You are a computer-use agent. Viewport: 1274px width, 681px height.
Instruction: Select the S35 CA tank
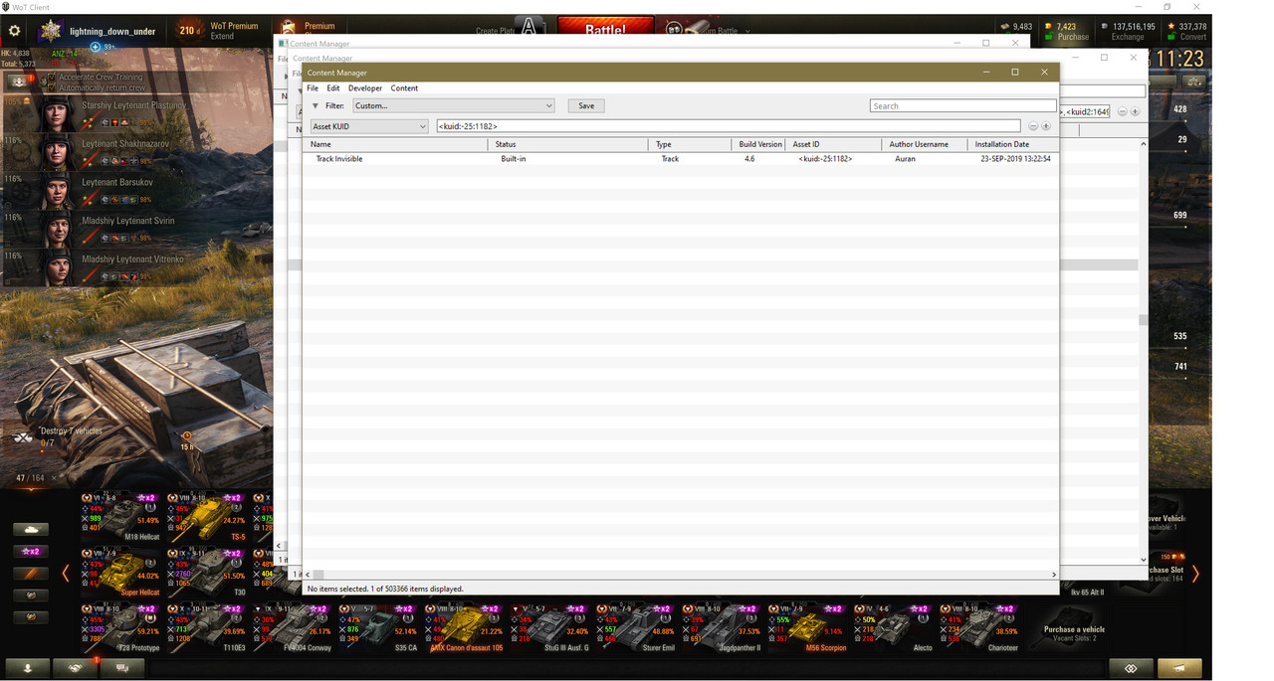pos(379,627)
